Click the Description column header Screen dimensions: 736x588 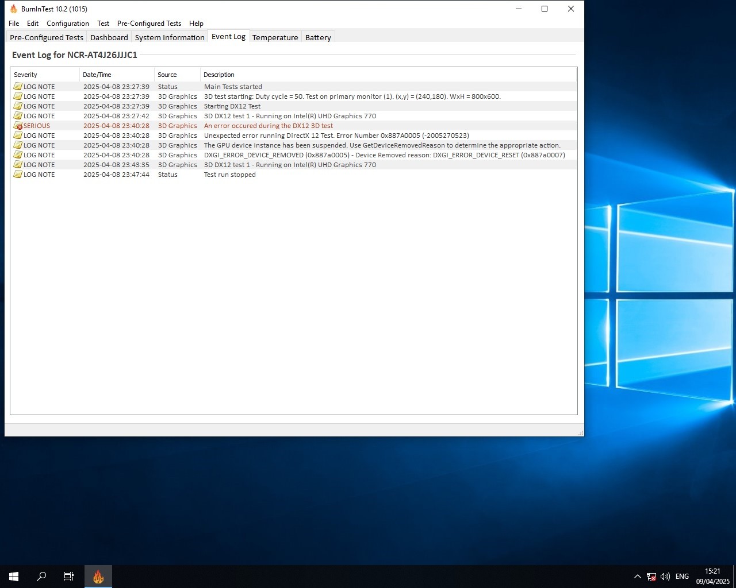coord(388,75)
